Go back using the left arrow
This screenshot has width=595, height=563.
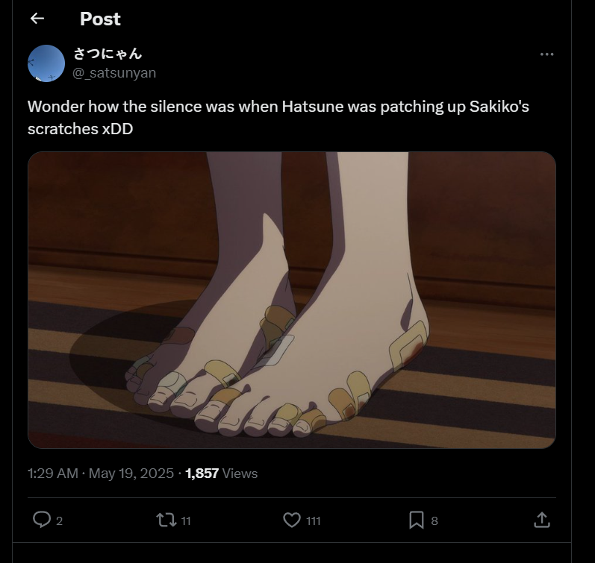(37, 18)
